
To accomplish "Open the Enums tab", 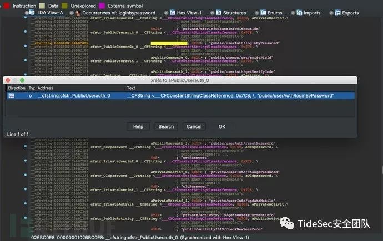I will [275, 13].
